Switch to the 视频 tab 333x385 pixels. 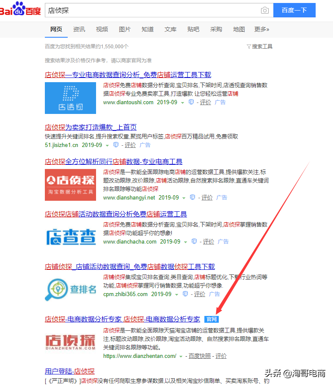pyautogui.click(x=102, y=30)
